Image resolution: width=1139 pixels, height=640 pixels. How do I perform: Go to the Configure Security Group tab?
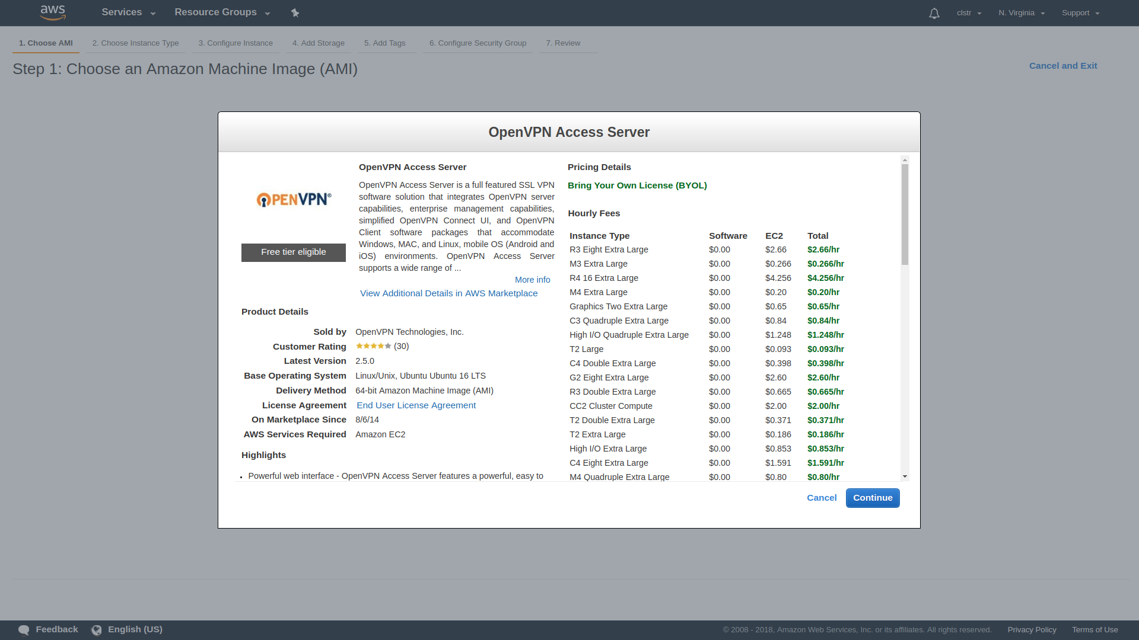coord(478,43)
